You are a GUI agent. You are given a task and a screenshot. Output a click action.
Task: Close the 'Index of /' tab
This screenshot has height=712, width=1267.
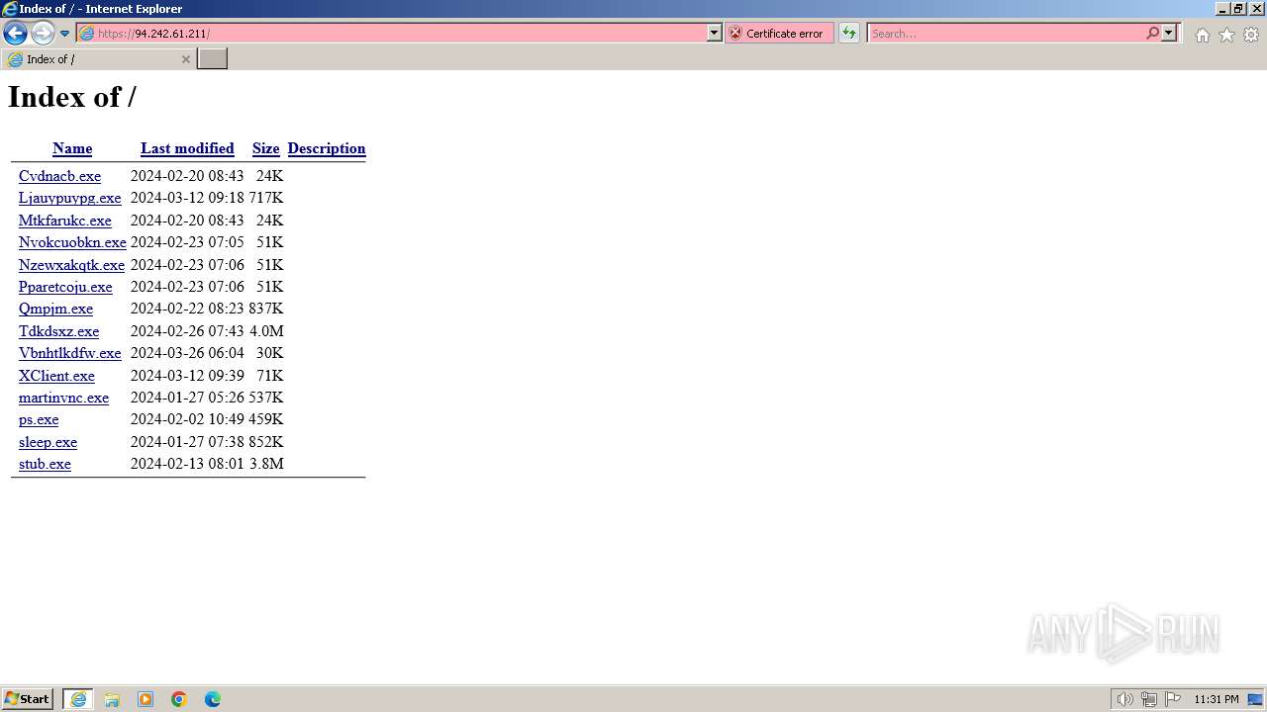click(185, 59)
